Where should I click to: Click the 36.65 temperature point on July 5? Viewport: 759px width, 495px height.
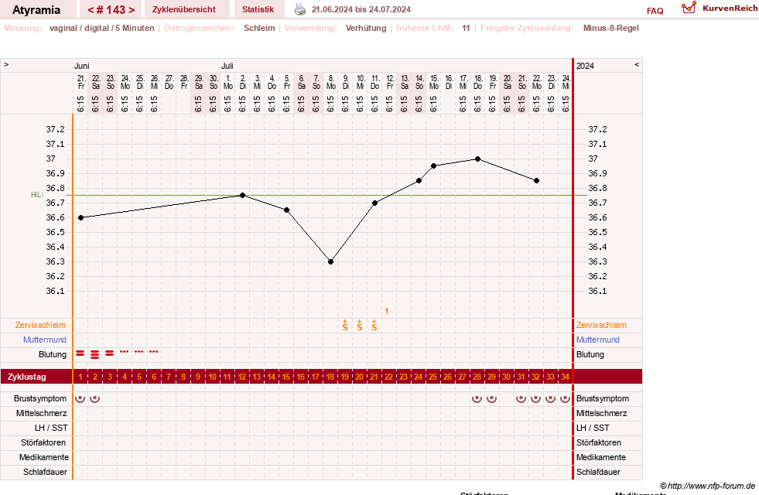pyautogui.click(x=286, y=210)
